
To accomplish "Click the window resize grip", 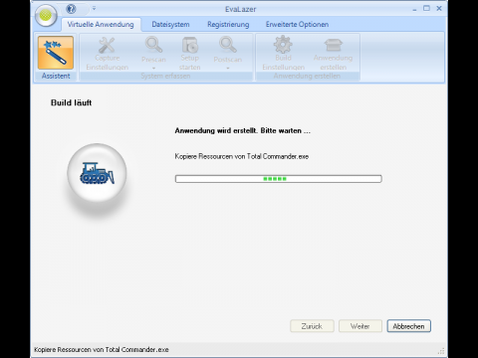I will tap(441, 351).
